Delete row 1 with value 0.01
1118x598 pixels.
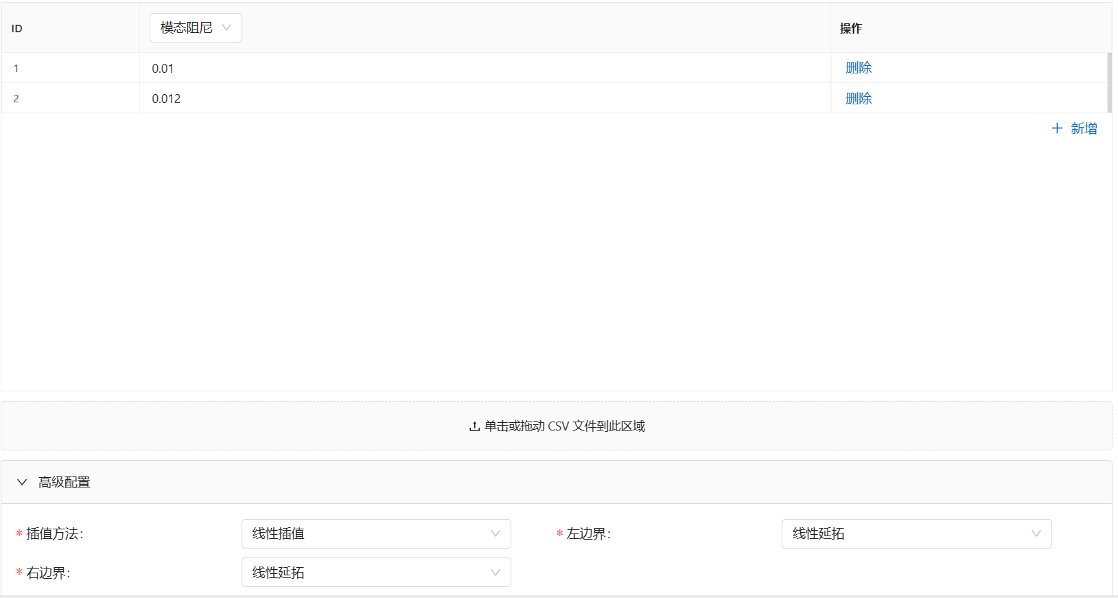click(859, 68)
